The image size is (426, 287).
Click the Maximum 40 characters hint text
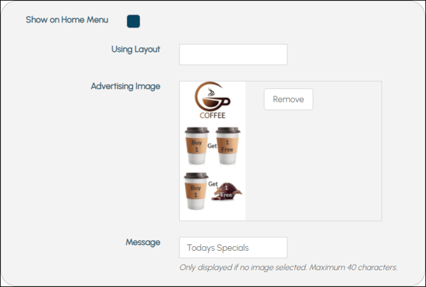[353, 267]
